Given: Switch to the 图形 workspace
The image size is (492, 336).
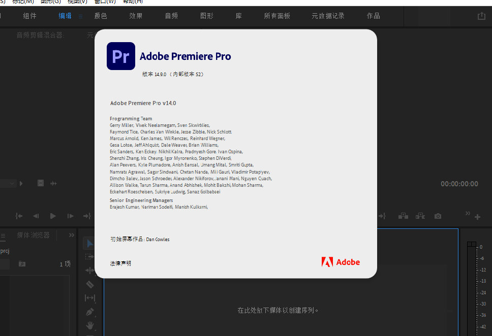Looking at the screenshot, I should 207,16.
